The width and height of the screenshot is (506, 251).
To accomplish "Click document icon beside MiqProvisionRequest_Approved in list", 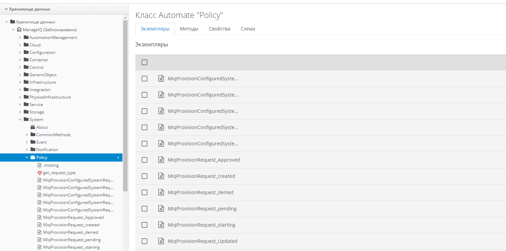I will (161, 160).
